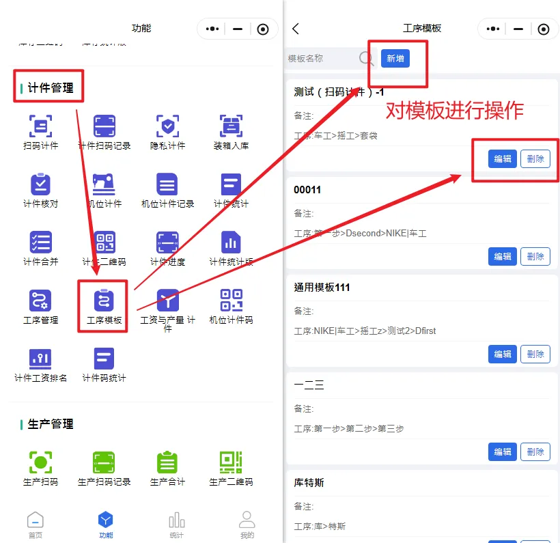Open the 计件工资排名 icon
The image size is (560, 543).
[x=40, y=359]
